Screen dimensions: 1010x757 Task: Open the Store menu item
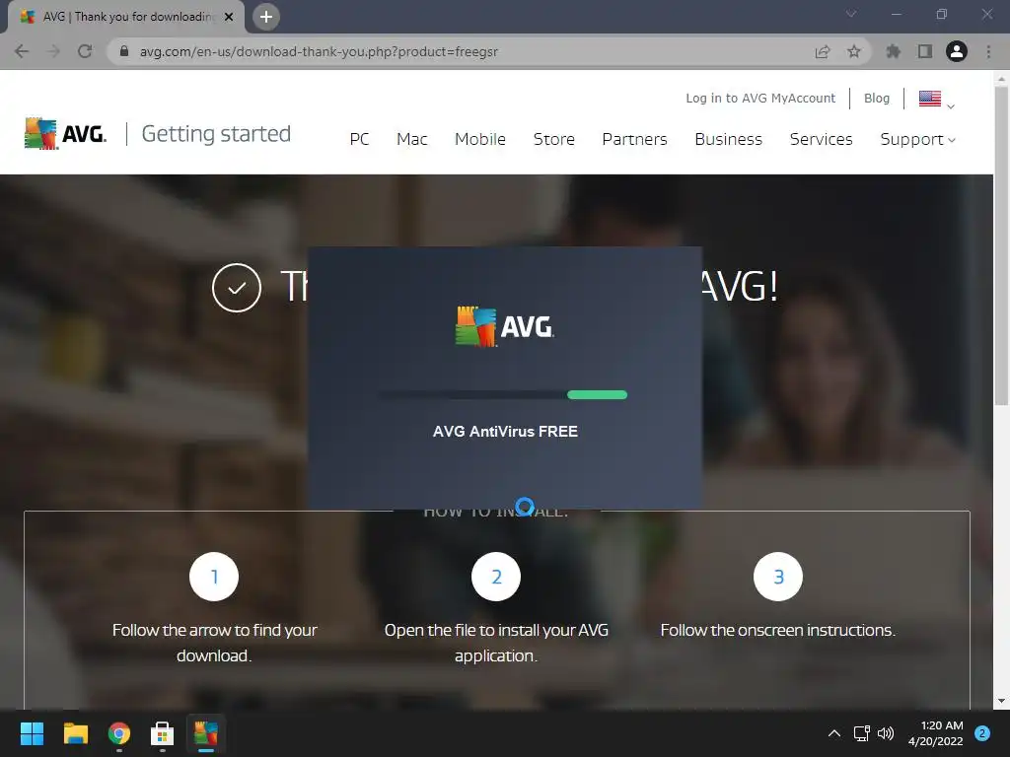[x=554, y=139]
